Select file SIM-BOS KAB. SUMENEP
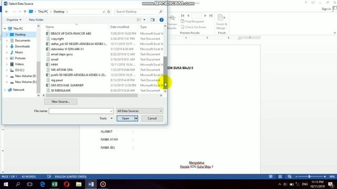The height and width of the screenshot is (189, 337). pyautogui.click(x=67, y=85)
